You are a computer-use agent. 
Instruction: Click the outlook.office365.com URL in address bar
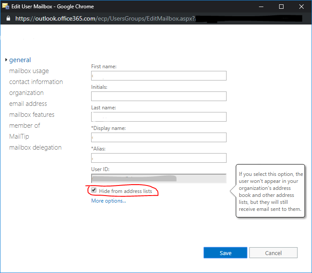pyautogui.click(x=106, y=18)
